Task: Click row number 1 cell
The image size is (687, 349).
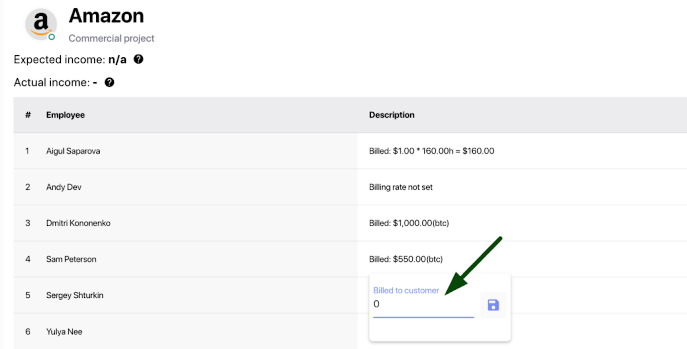Action: 27,151
